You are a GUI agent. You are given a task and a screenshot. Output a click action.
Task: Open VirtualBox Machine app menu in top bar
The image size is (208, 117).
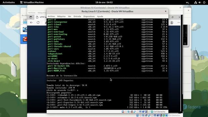32,2
